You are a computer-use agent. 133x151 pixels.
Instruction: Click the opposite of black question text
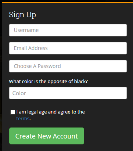point(48,82)
